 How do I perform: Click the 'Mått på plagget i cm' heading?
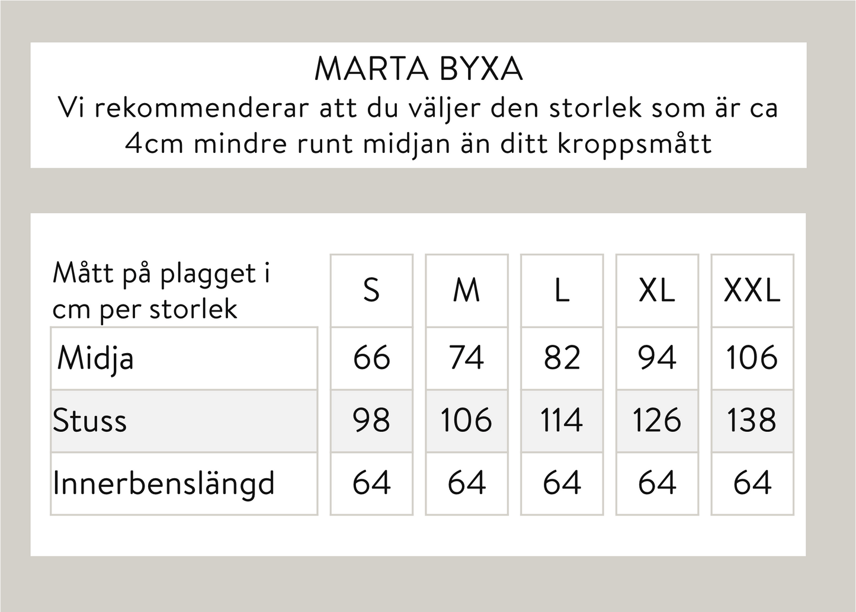(x=161, y=291)
